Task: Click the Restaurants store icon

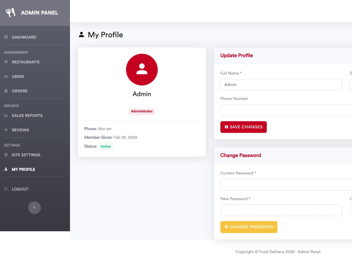Action: click(6, 62)
